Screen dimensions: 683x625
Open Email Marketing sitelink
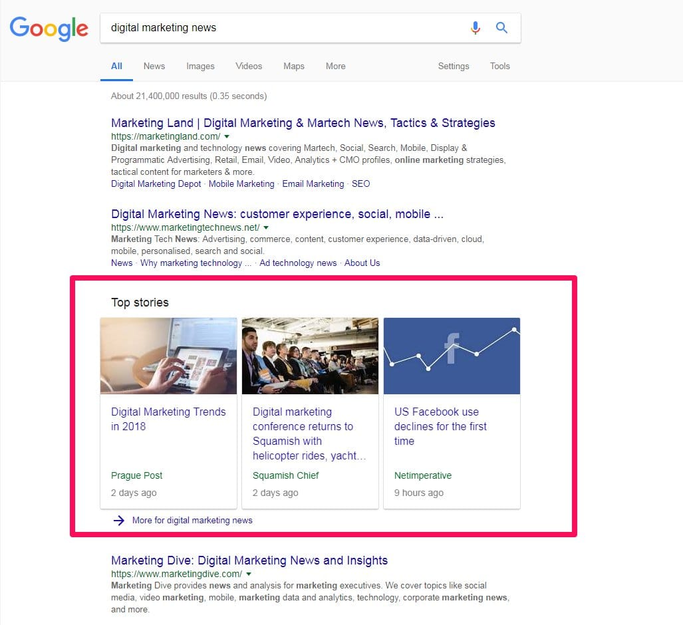(x=313, y=184)
